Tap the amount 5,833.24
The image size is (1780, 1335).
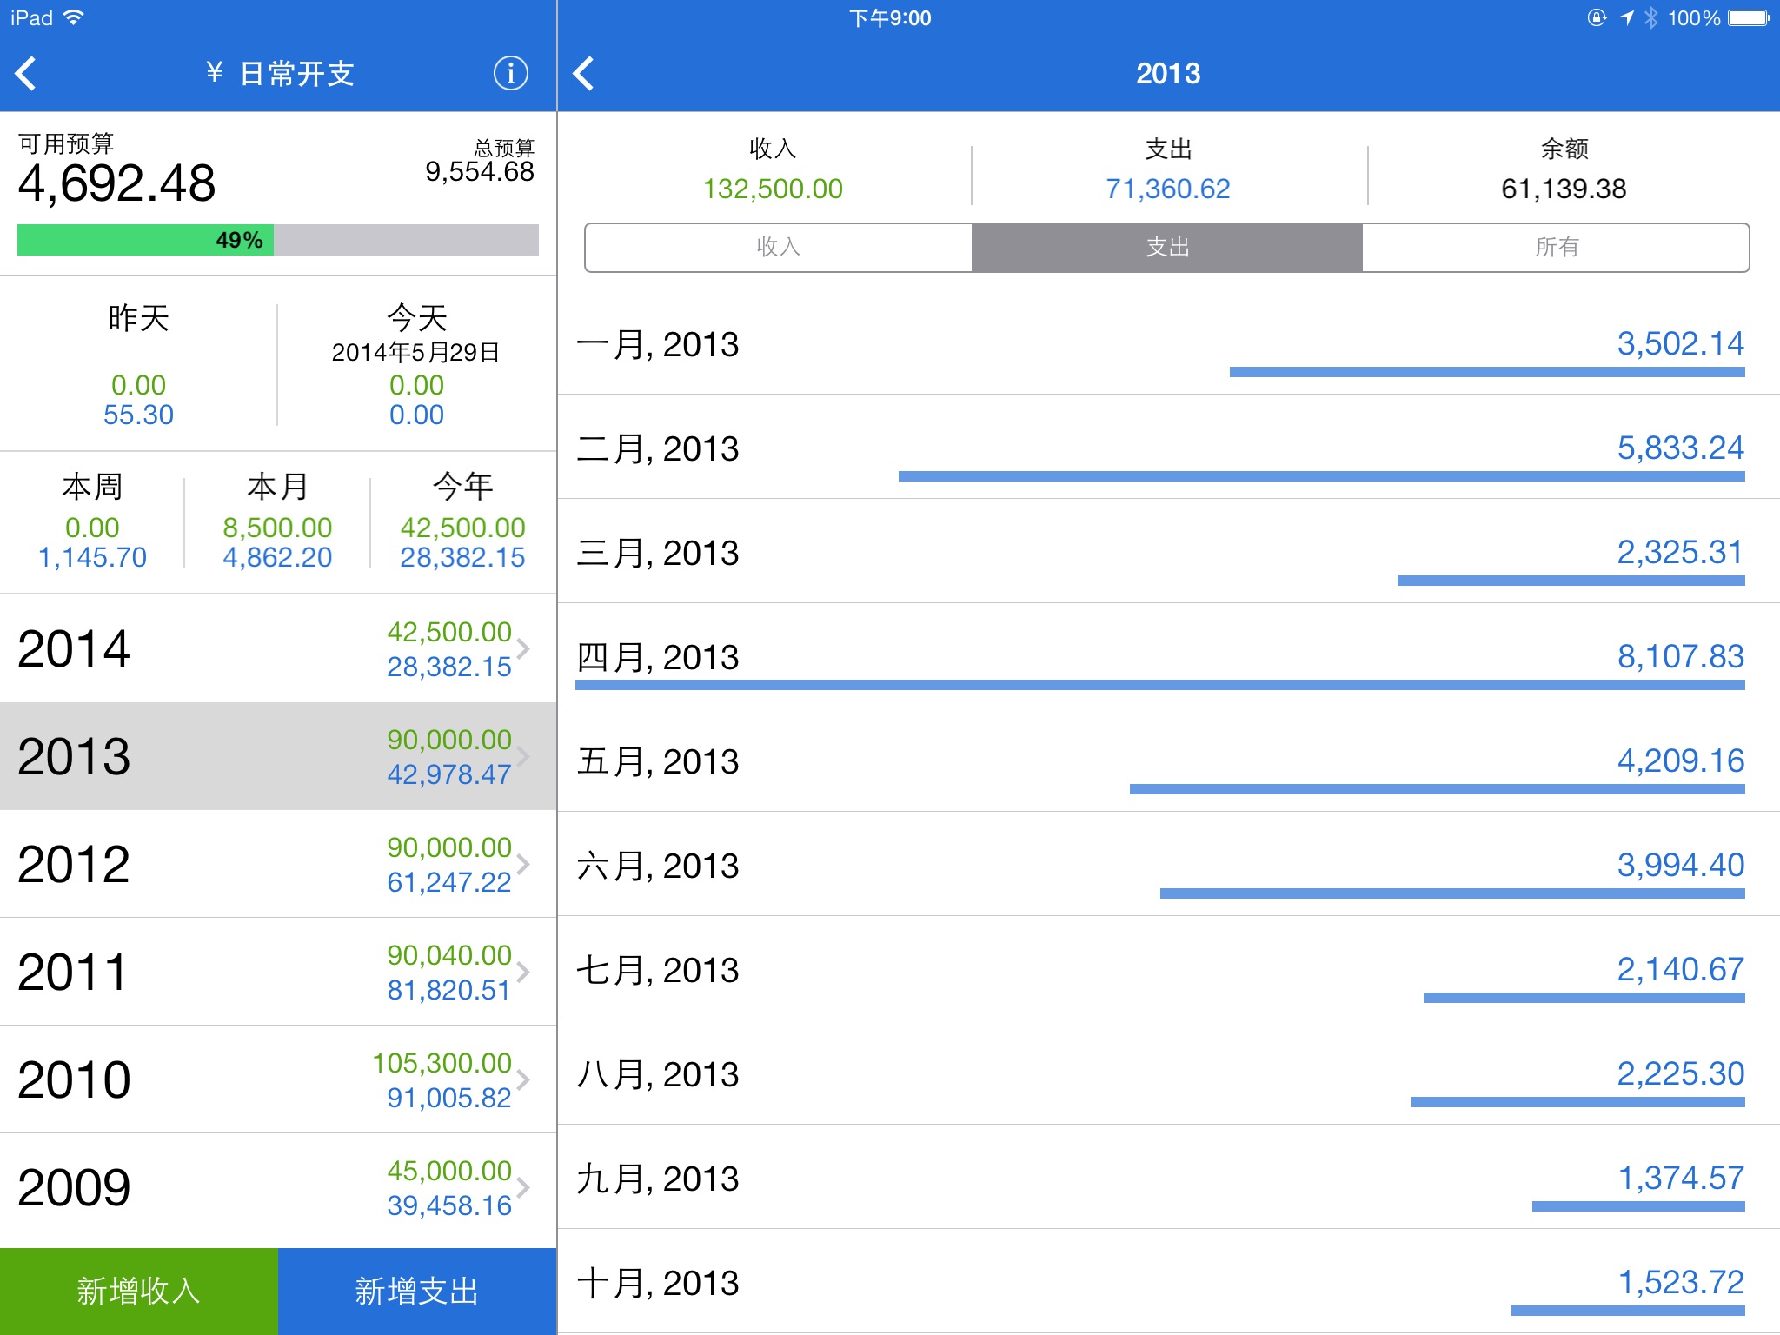pyautogui.click(x=1680, y=448)
